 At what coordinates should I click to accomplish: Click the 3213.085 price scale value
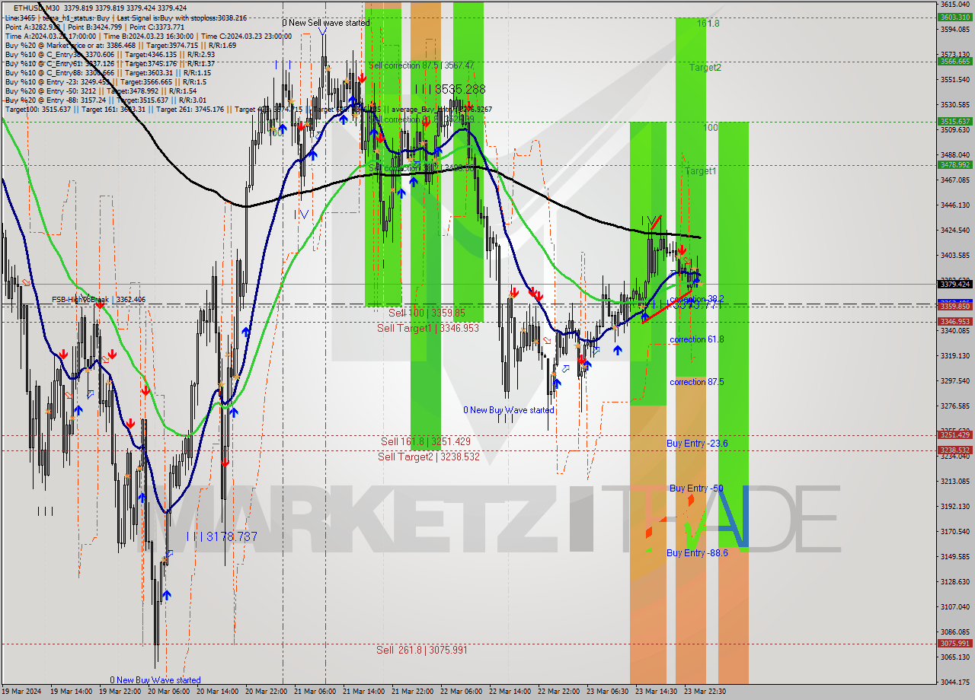click(955, 481)
